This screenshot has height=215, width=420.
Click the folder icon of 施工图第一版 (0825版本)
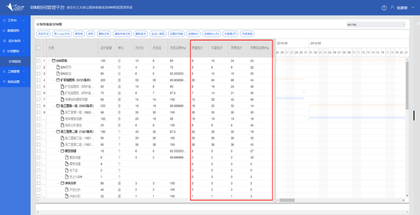[58, 106]
